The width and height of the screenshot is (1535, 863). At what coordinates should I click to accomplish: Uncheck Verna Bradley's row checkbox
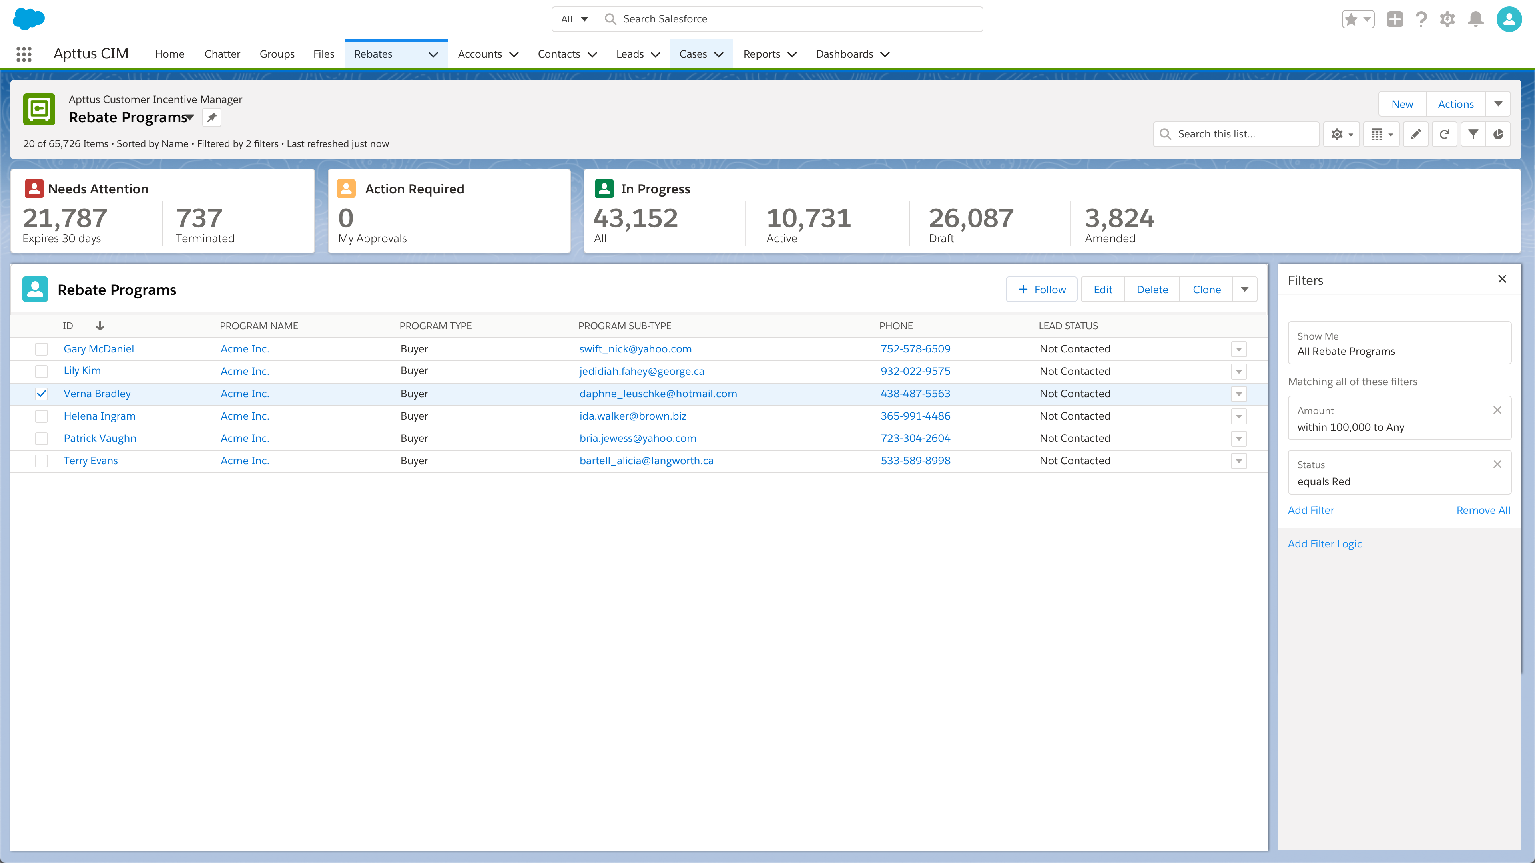pyautogui.click(x=41, y=394)
